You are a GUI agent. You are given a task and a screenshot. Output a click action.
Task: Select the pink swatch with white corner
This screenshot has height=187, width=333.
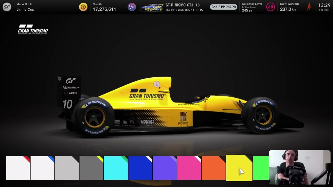coord(189,168)
